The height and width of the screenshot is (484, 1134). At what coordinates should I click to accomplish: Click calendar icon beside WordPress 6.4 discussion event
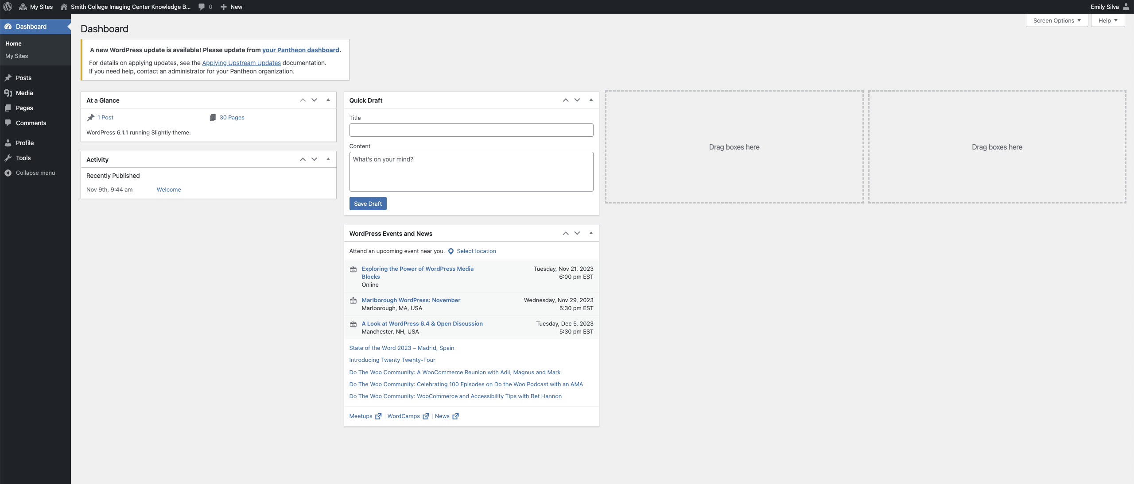pos(353,324)
